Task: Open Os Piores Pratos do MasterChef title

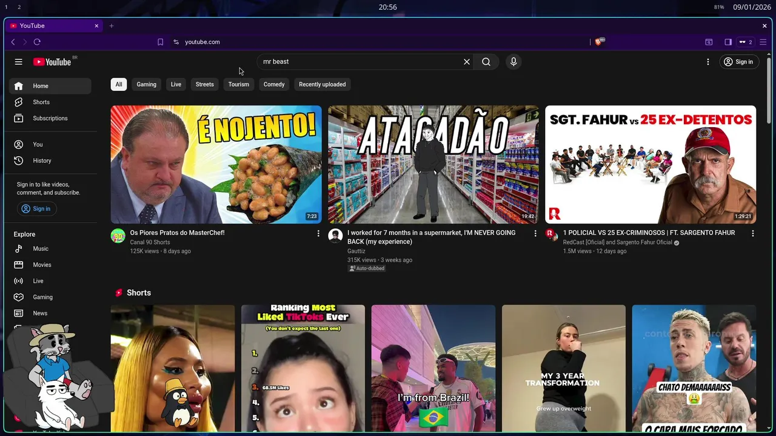Action: click(x=178, y=233)
